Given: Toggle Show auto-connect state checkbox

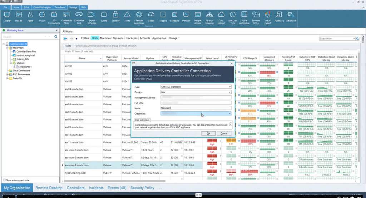Looking at the screenshot, I should (x=4, y=180).
